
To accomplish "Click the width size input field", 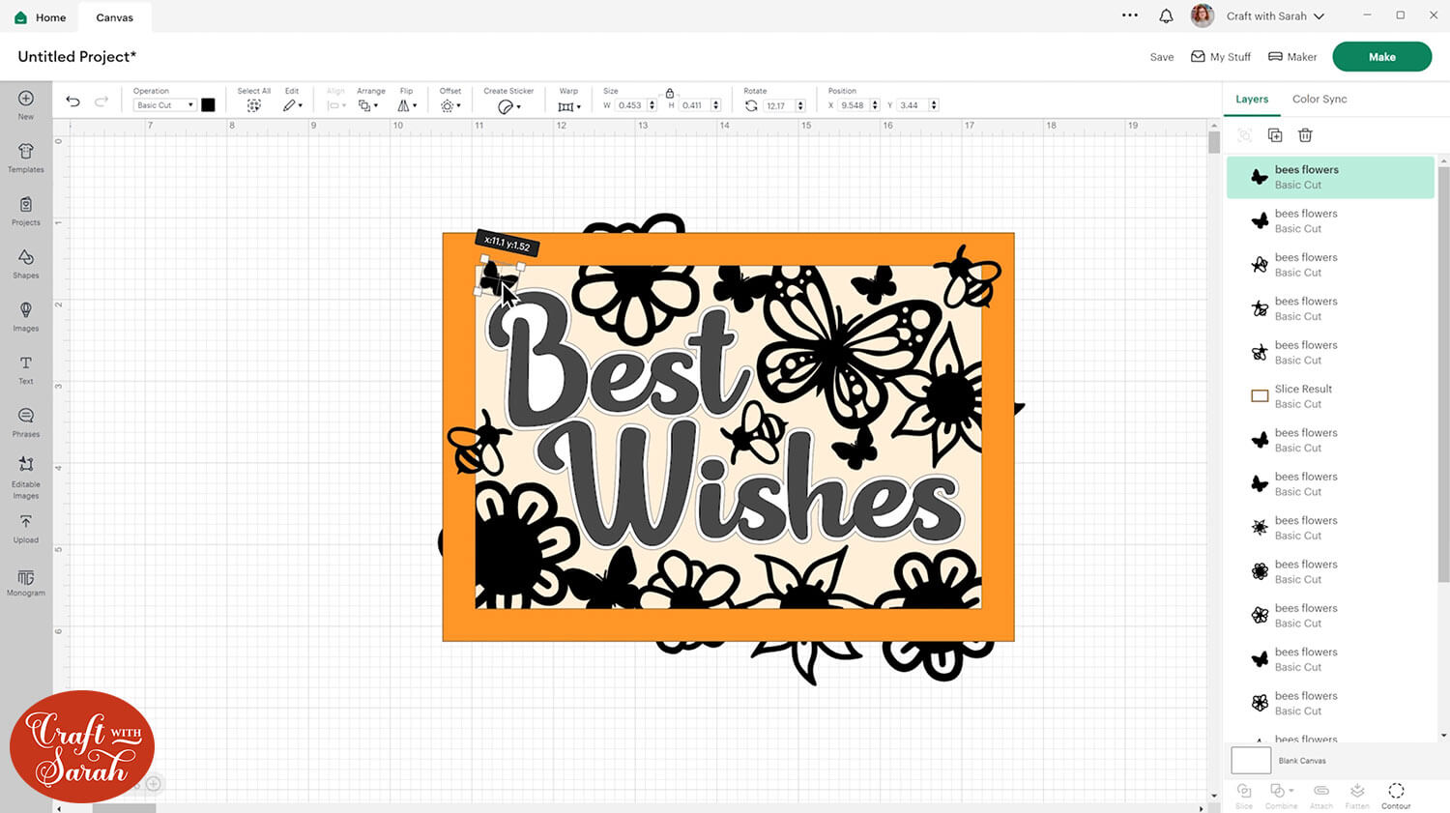I will coord(631,105).
